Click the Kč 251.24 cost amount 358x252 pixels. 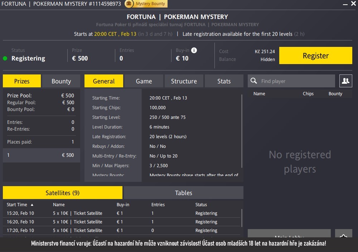point(265,52)
